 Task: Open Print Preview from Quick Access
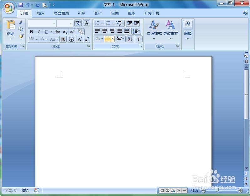pyautogui.click(x=44, y=5)
